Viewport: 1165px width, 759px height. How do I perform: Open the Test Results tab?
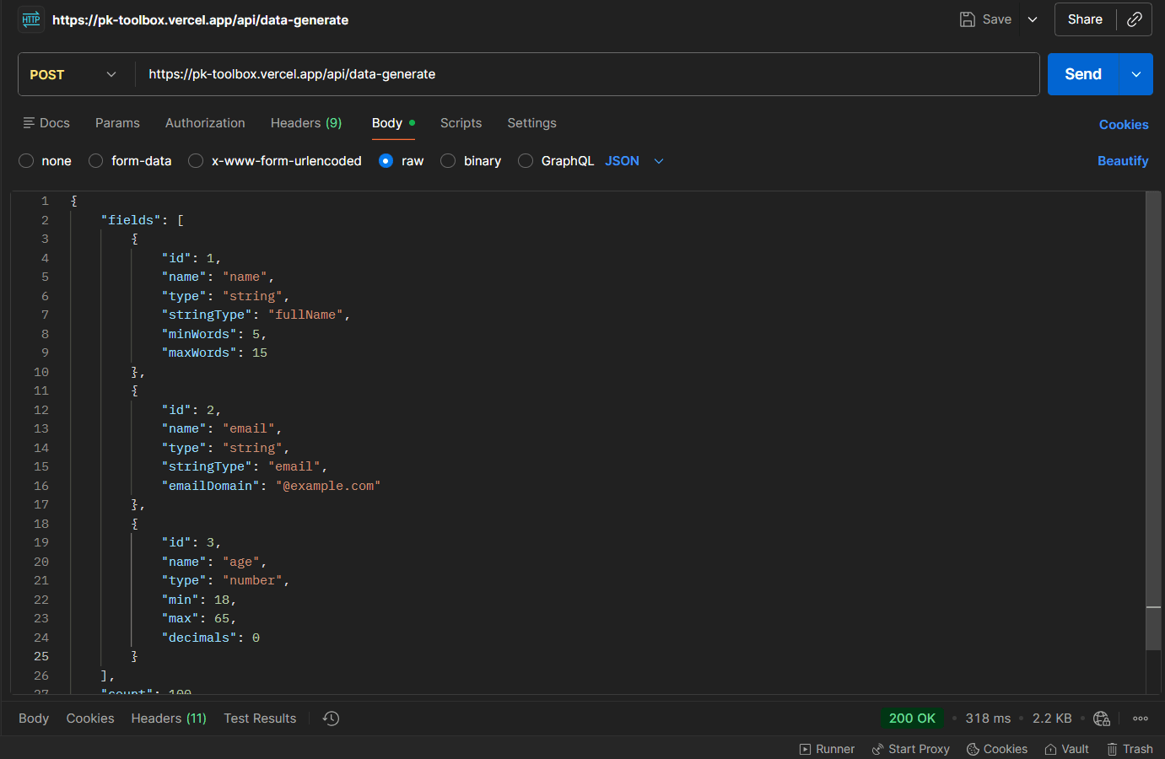click(x=260, y=719)
